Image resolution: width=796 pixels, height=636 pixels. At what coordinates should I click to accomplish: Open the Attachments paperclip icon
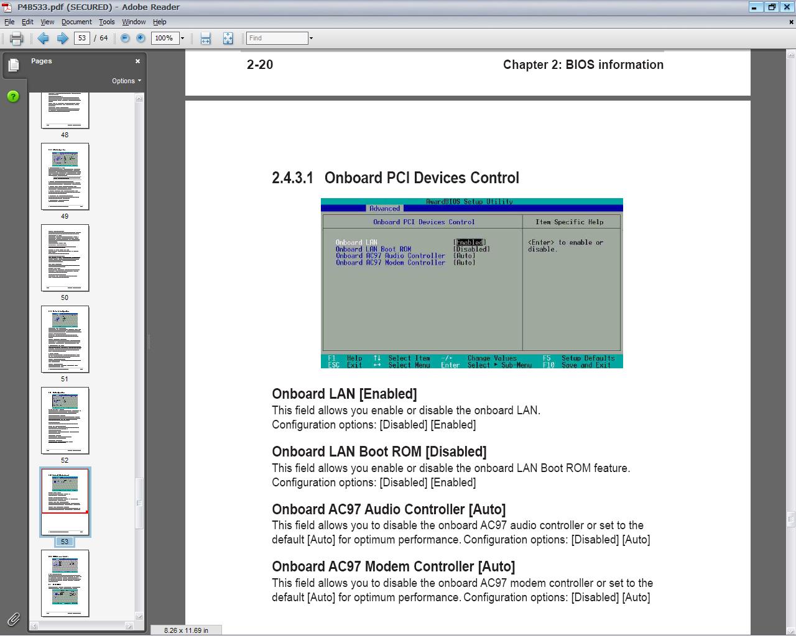click(x=13, y=619)
